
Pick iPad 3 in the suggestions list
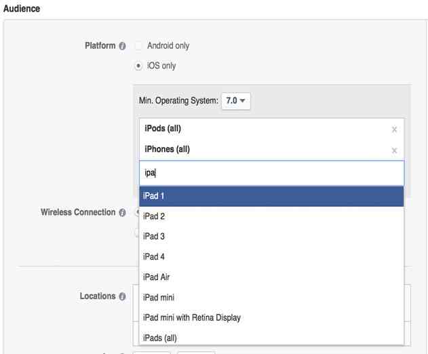pyautogui.click(x=271, y=237)
